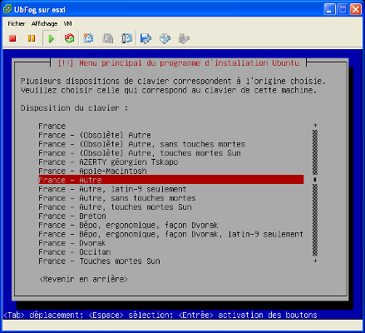Click the list scrollbar down arrow
The image size is (365, 333).
315,261
